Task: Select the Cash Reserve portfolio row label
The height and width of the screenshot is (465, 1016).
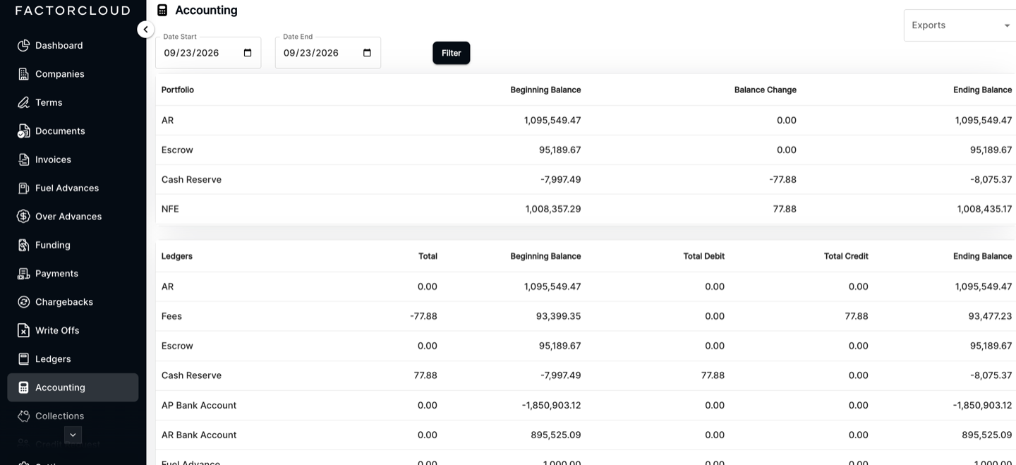Action: coord(191,179)
